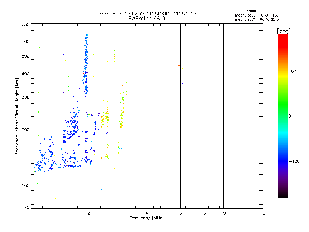
Task: Click the y-axis tick label '500'
Action: click(25, 56)
